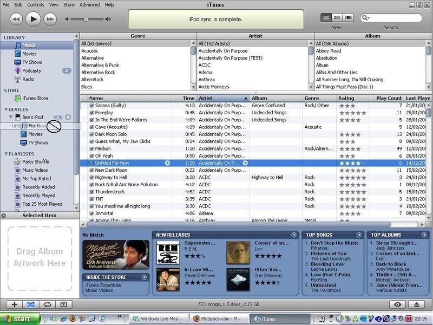Expand the TOP ALBUMS arrow link

click(424, 235)
